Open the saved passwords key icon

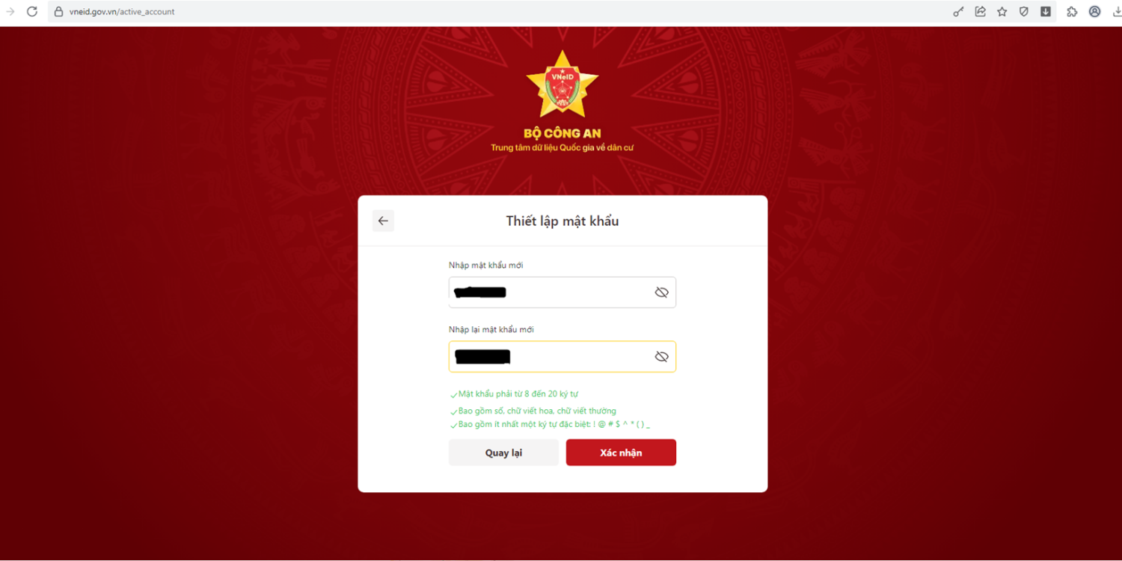pyautogui.click(x=958, y=12)
